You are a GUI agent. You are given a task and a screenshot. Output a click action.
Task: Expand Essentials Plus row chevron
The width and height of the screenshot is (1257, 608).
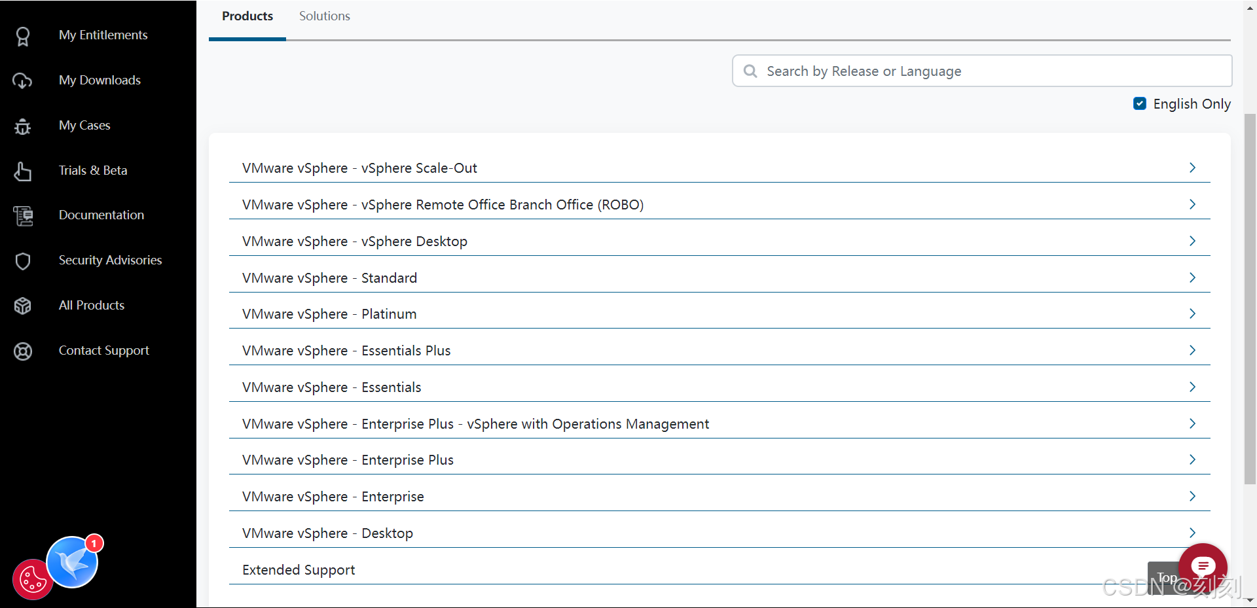click(1192, 350)
